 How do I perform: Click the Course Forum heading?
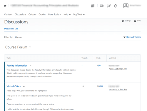point(16,47)
